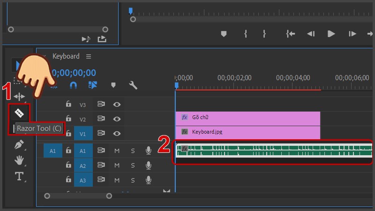Step back one frame
Image resolution: width=375 pixels, height=211 pixels.
click(x=310, y=34)
